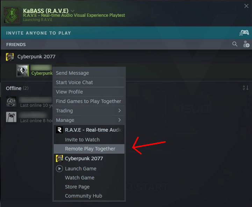The height and width of the screenshot is (207, 252).
Task: Open Find Games to Play Together
Action: [89, 101]
